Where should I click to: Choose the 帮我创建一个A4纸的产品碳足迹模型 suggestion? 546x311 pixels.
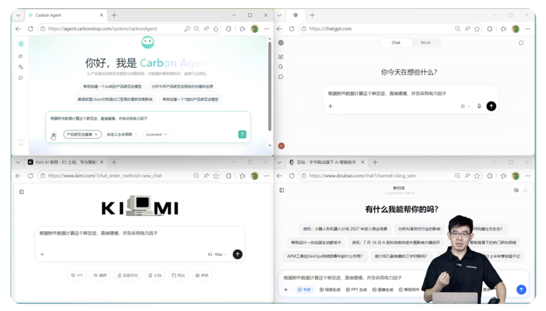(112, 86)
